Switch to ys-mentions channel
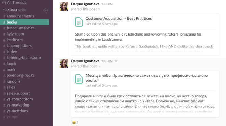 coord(16,111)
